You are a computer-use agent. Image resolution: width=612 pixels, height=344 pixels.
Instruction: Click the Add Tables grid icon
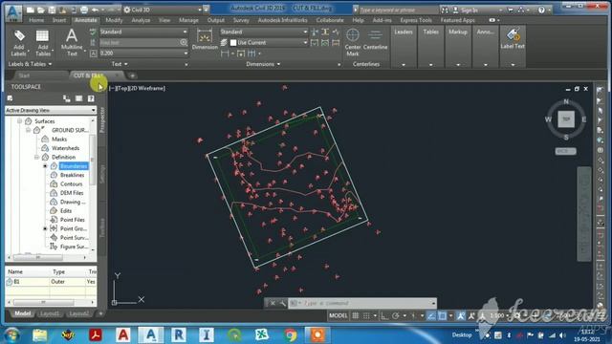[42, 36]
